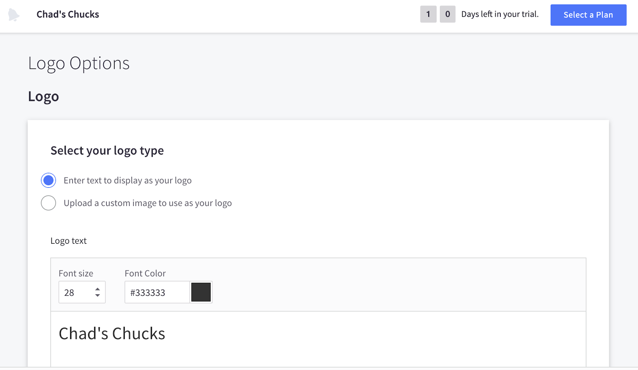Click the 'Logo Options' page heading
Viewport: 638px width, 370px height.
pyautogui.click(x=79, y=63)
